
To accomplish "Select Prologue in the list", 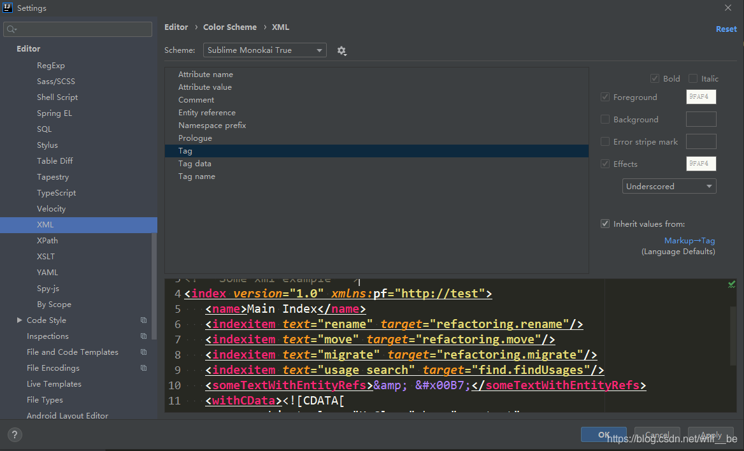I will point(376,138).
